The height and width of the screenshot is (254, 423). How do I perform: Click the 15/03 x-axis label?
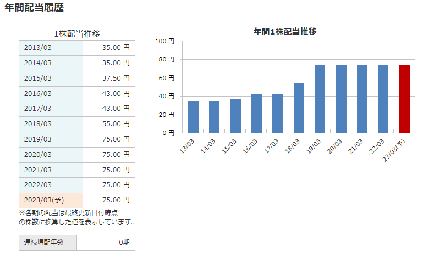coord(229,146)
